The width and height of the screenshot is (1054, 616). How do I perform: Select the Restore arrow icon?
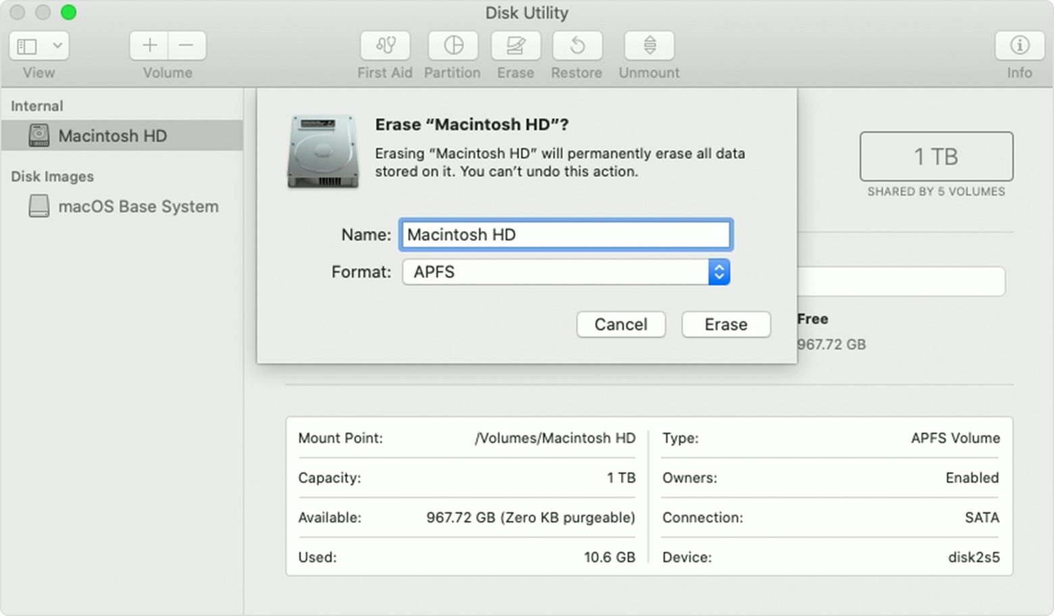click(577, 45)
